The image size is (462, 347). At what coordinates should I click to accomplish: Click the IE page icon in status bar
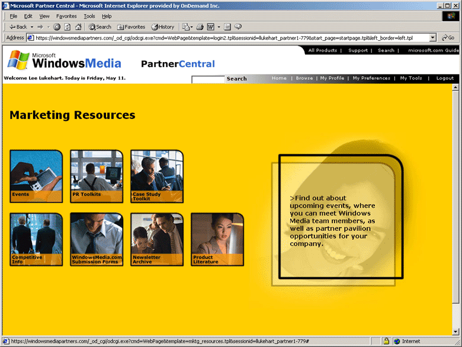click(x=6, y=341)
